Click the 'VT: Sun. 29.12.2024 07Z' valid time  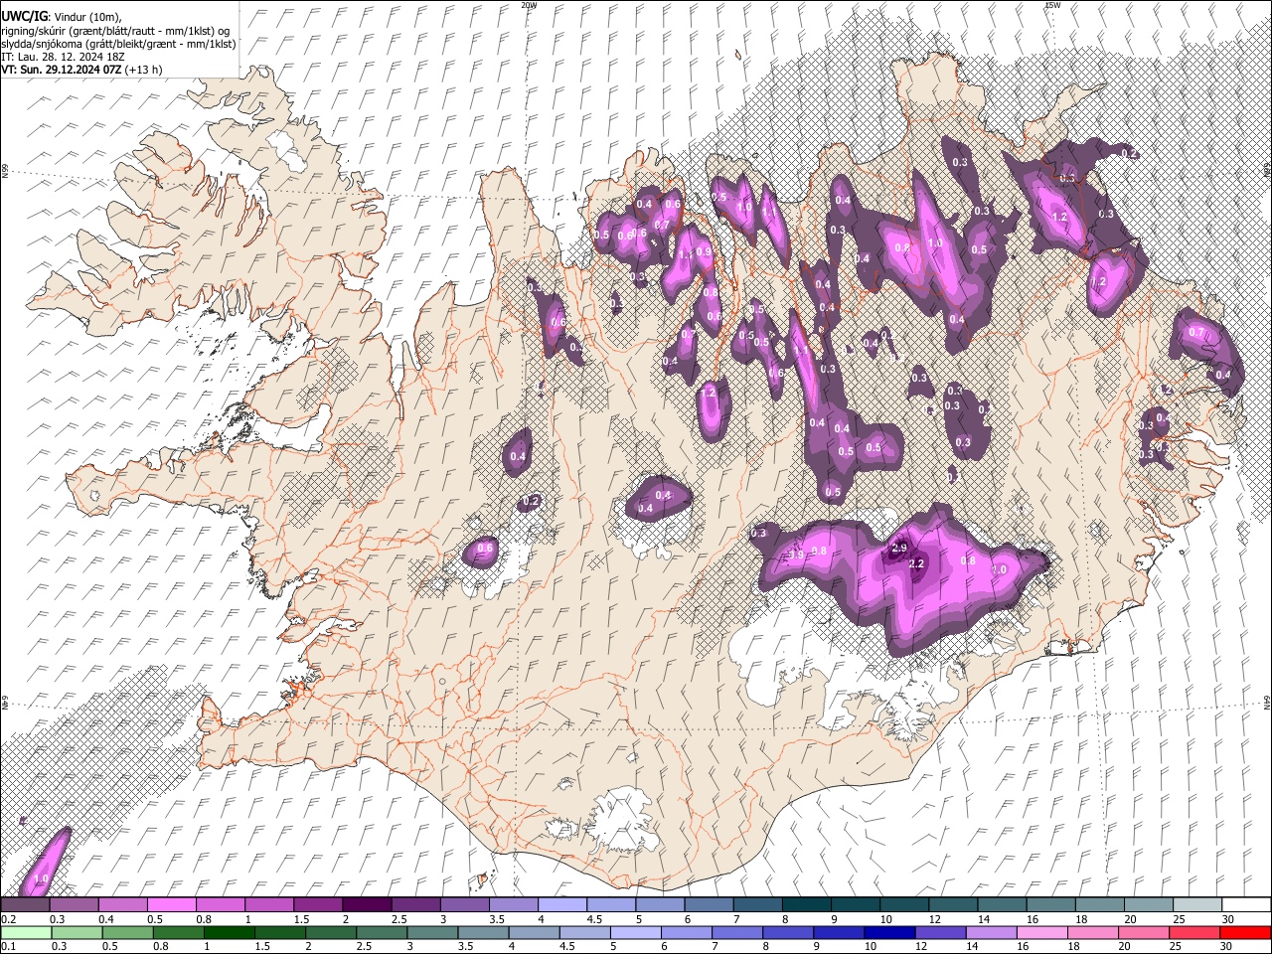click(62, 70)
